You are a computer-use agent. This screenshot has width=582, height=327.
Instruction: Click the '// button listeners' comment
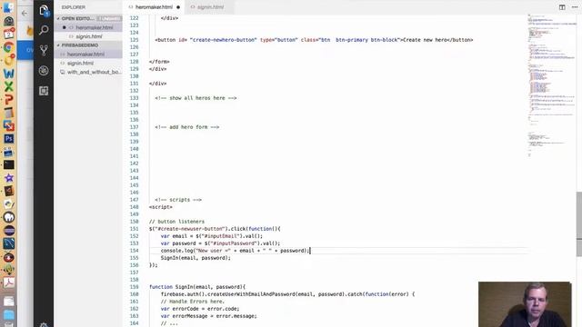tap(176, 222)
